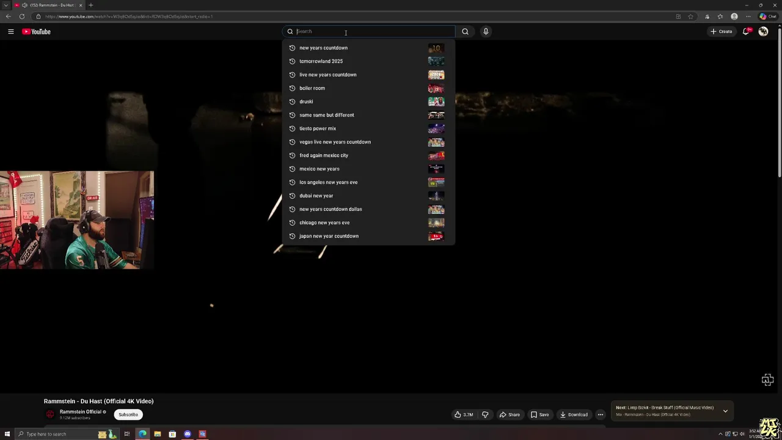Reload the page with refresh icon

coord(22,16)
